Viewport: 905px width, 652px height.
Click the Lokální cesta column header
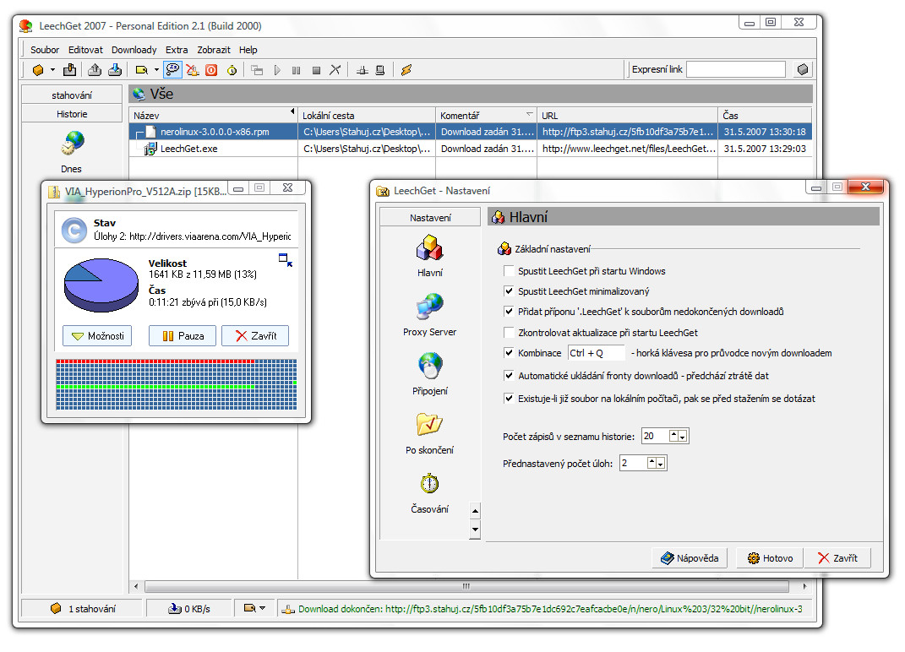[367, 115]
